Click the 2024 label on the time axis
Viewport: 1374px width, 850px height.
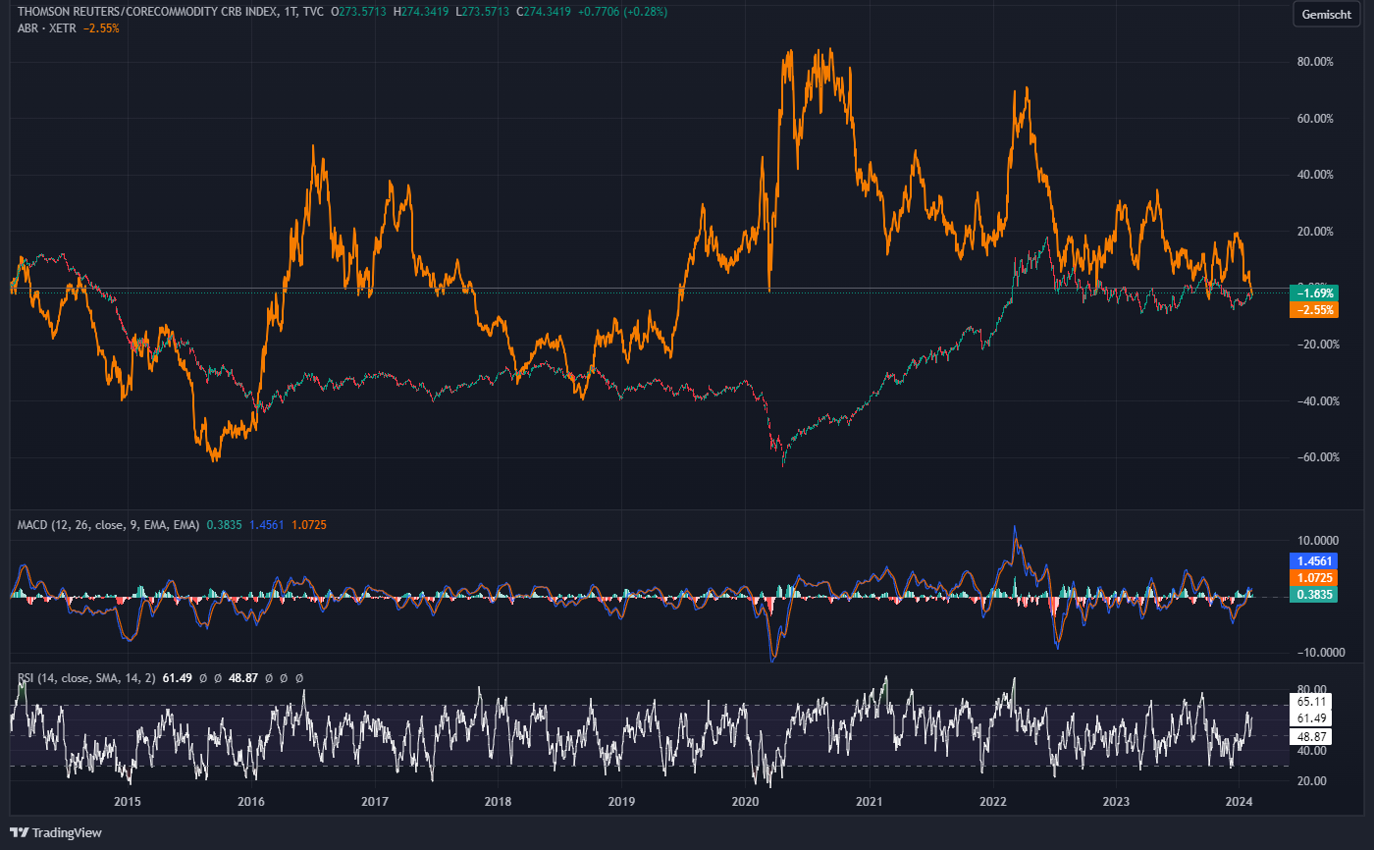[1242, 802]
